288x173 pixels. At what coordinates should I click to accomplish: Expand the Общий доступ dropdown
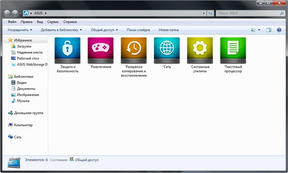click(104, 30)
